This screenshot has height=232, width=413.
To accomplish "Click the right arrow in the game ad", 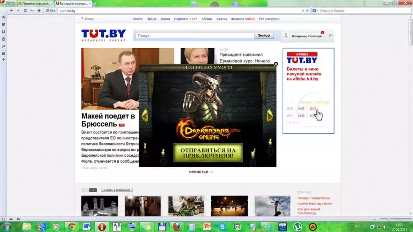I will (x=270, y=116).
